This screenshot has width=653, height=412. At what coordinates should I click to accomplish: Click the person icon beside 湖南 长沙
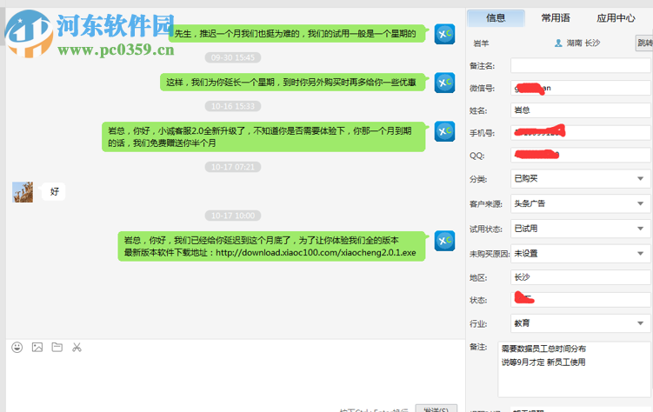tap(558, 43)
